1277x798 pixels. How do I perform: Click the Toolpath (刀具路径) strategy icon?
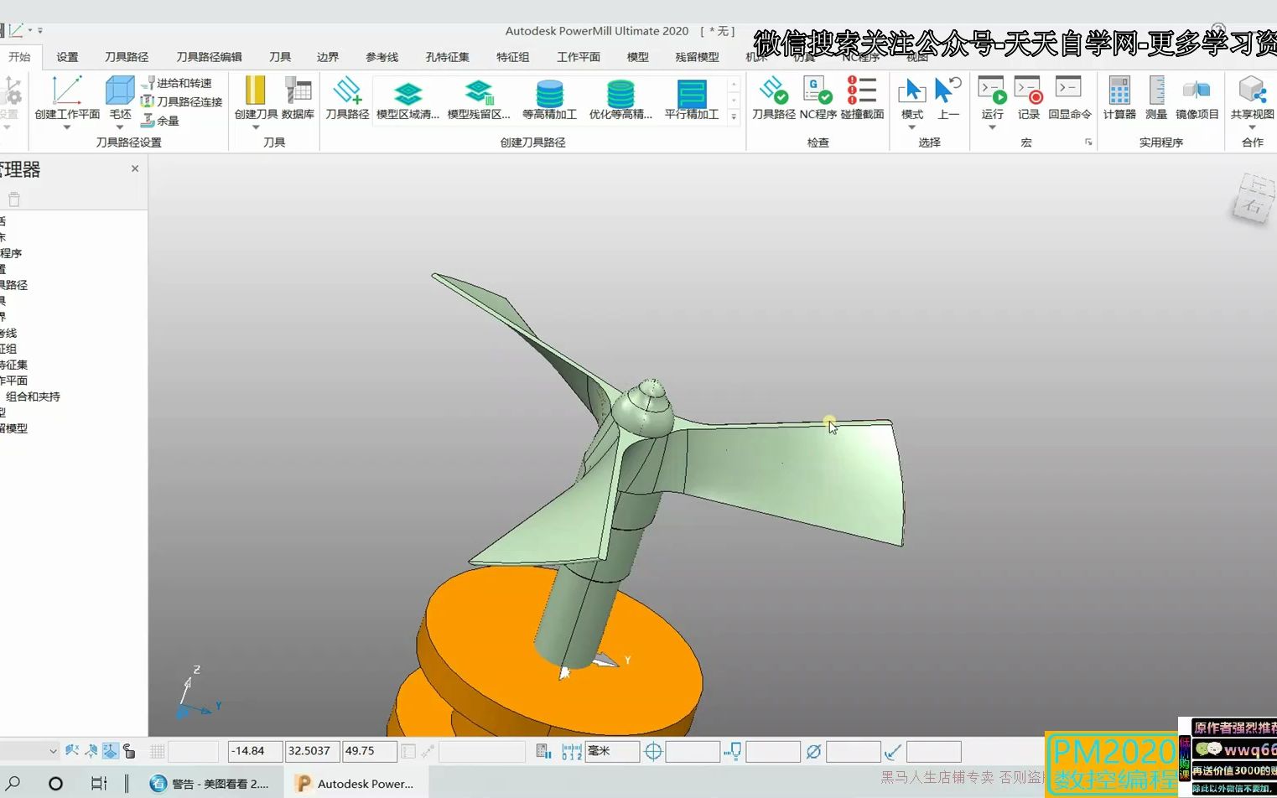[x=347, y=91]
